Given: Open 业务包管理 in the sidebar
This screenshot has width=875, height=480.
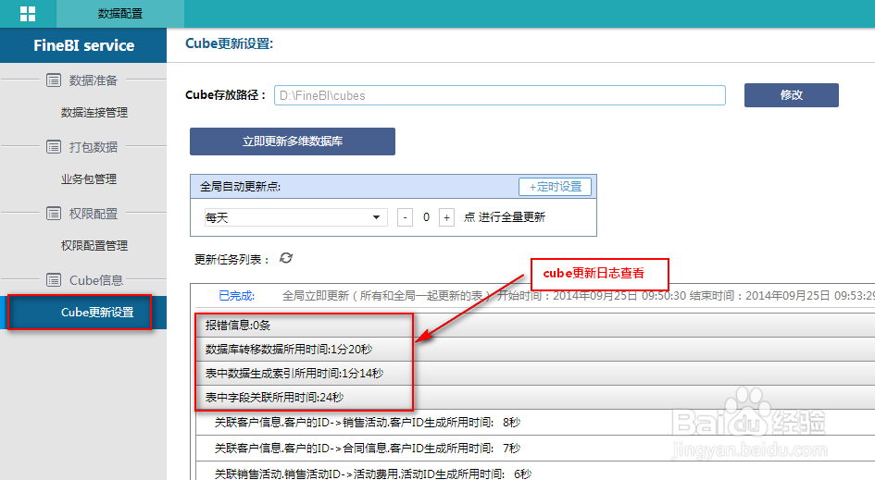Looking at the screenshot, I should point(89,178).
